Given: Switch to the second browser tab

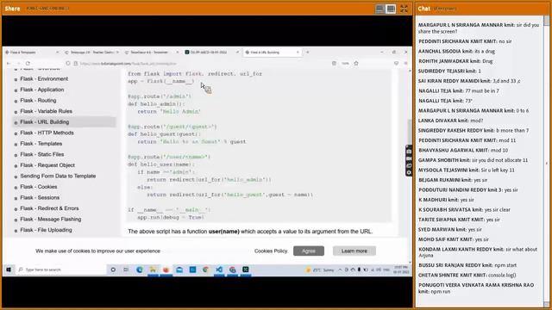Looking at the screenshot, I should pyautogui.click(x=92, y=52).
